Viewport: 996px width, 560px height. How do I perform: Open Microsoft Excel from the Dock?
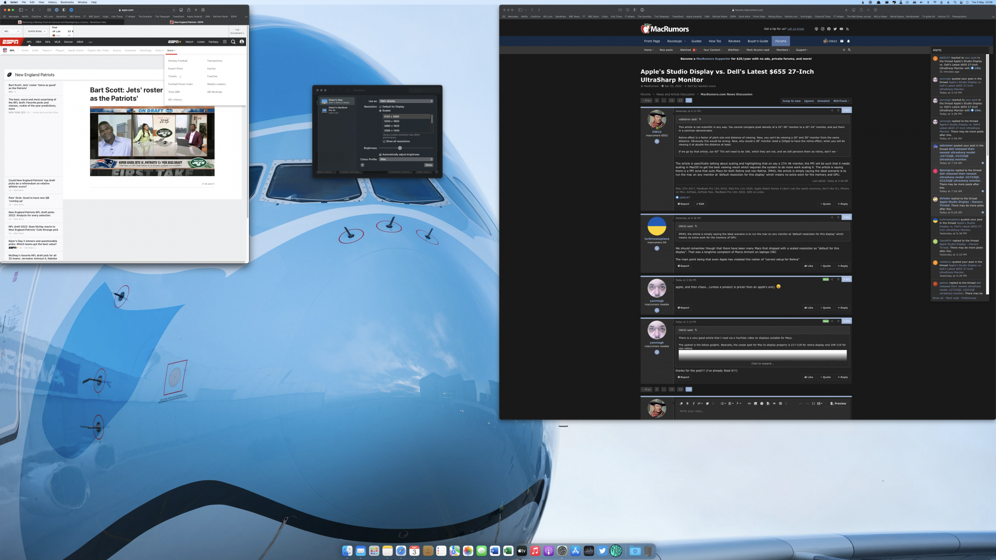[508, 551]
